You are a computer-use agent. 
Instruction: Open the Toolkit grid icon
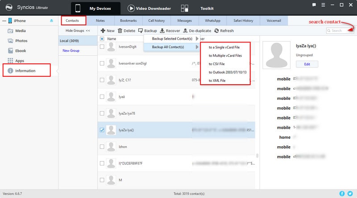coord(184,8)
